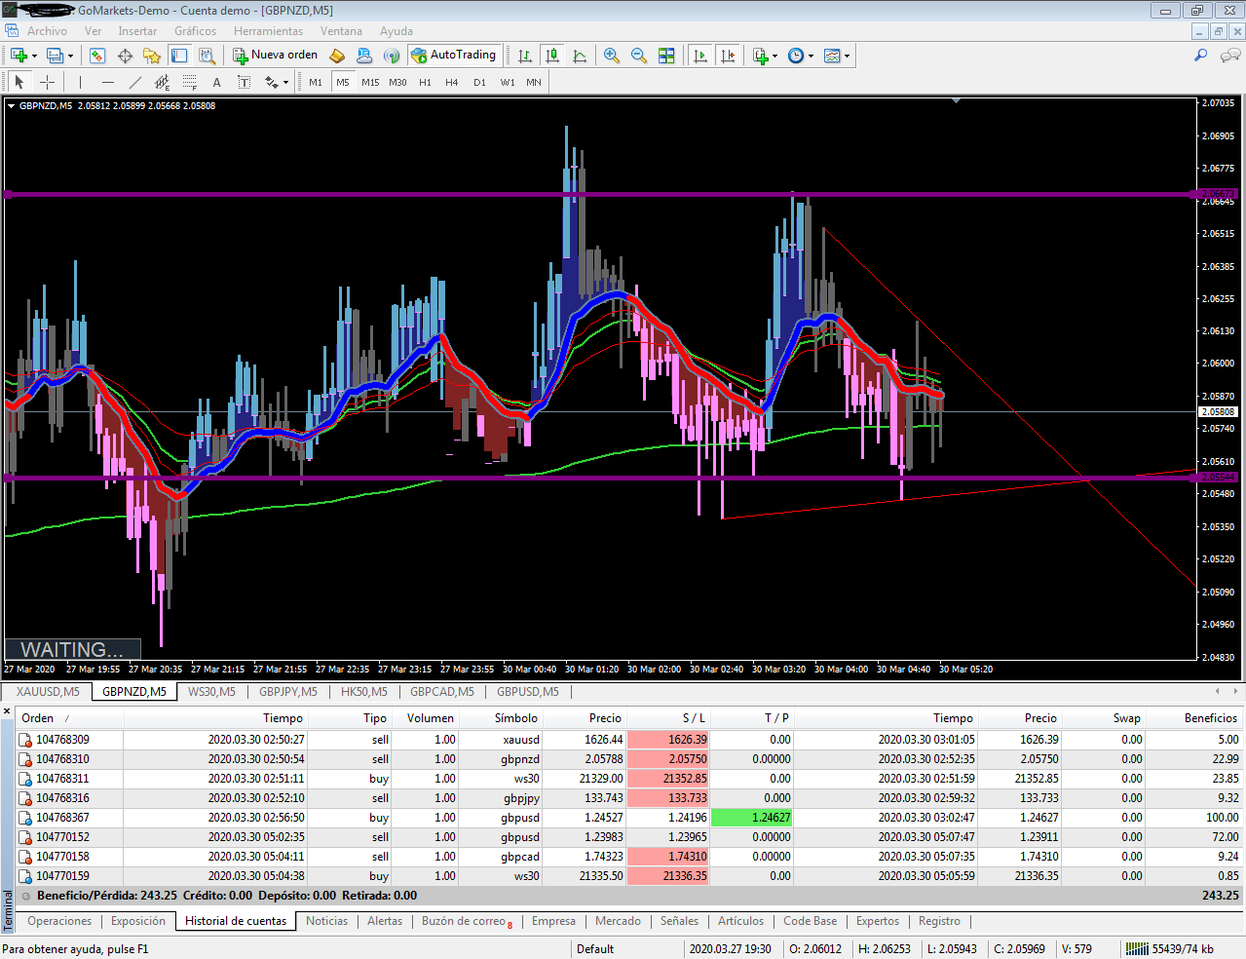The height and width of the screenshot is (959, 1246).
Task: Select the crosshair cursor tool
Action: [47, 83]
